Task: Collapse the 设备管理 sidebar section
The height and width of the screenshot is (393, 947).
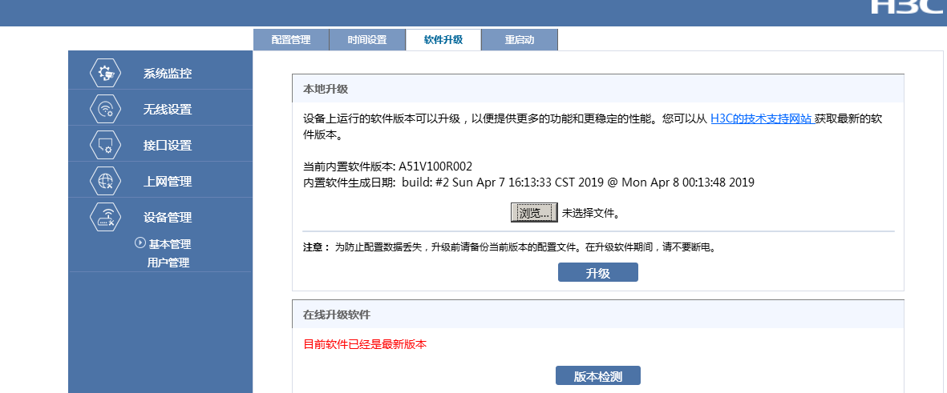Action: pyautogui.click(x=168, y=218)
